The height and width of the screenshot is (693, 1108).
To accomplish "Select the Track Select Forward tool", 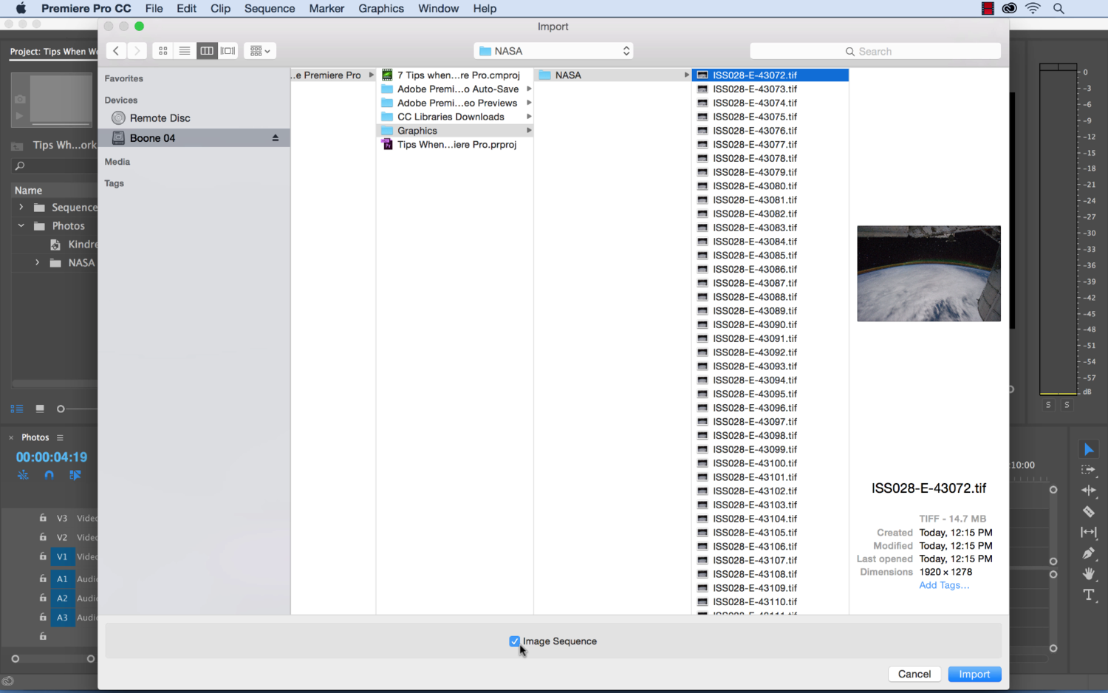I will pyautogui.click(x=1089, y=470).
